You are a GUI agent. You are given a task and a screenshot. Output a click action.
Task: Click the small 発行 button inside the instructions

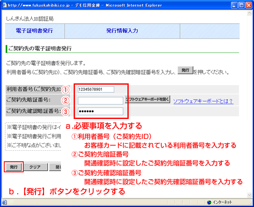coord(184,71)
